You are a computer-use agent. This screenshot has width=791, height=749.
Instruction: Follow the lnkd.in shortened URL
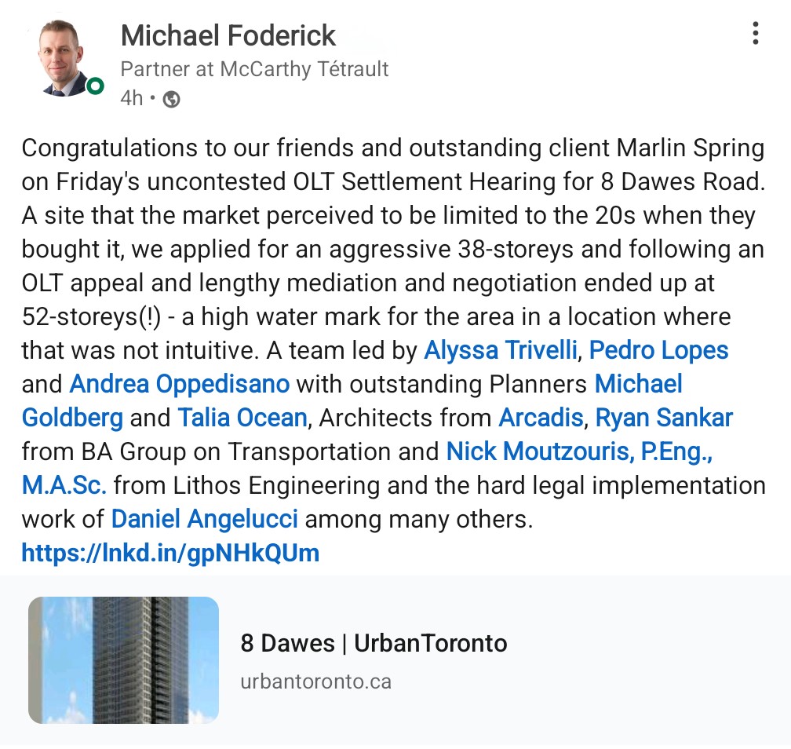tap(170, 553)
